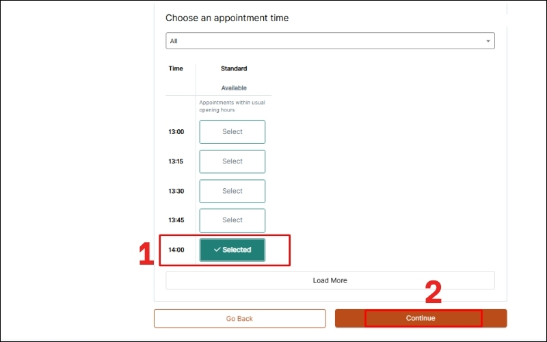
Task: Click the "Standard" column header
Action: (x=234, y=68)
